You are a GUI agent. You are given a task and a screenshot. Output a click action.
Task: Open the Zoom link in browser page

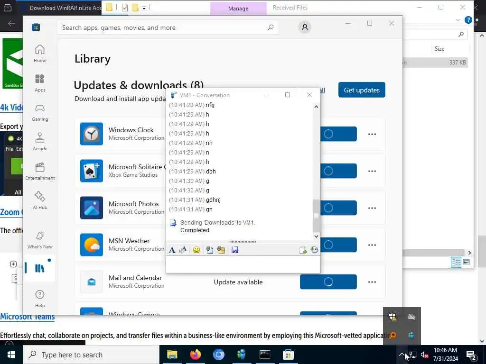point(11,212)
